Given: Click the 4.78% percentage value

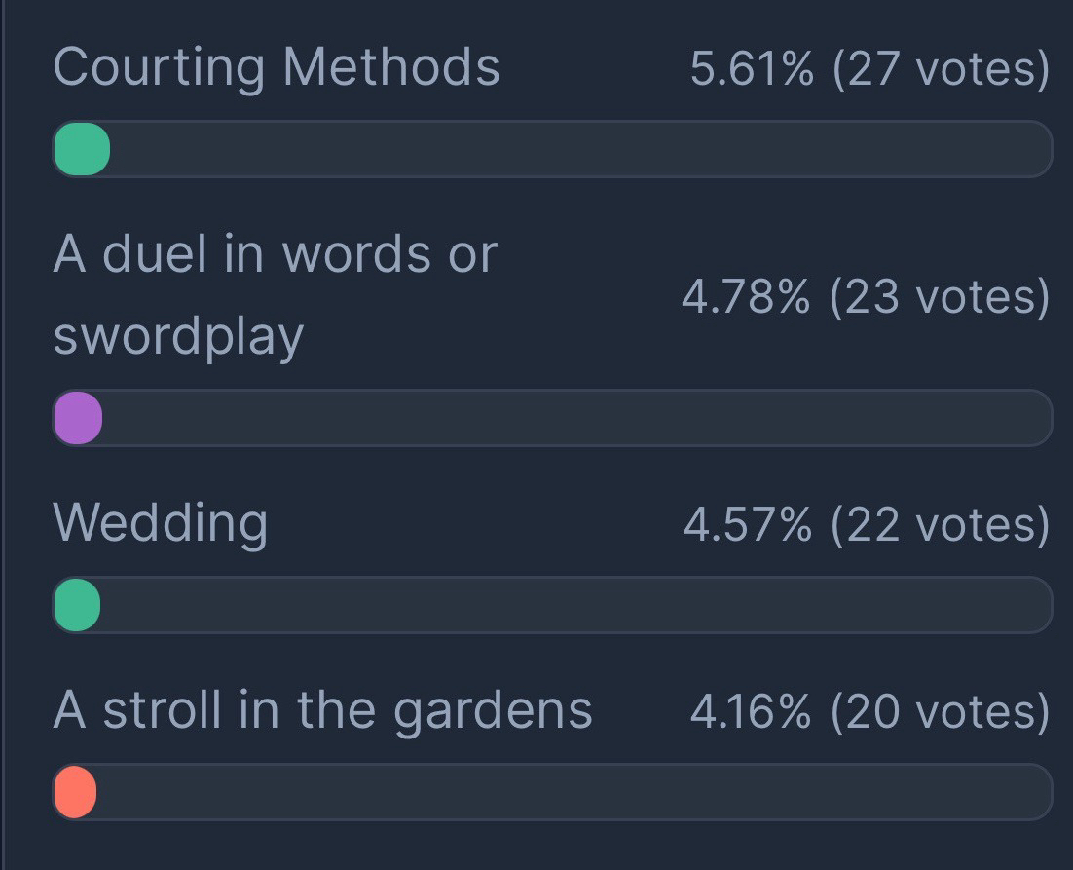Looking at the screenshot, I should pos(745,296).
